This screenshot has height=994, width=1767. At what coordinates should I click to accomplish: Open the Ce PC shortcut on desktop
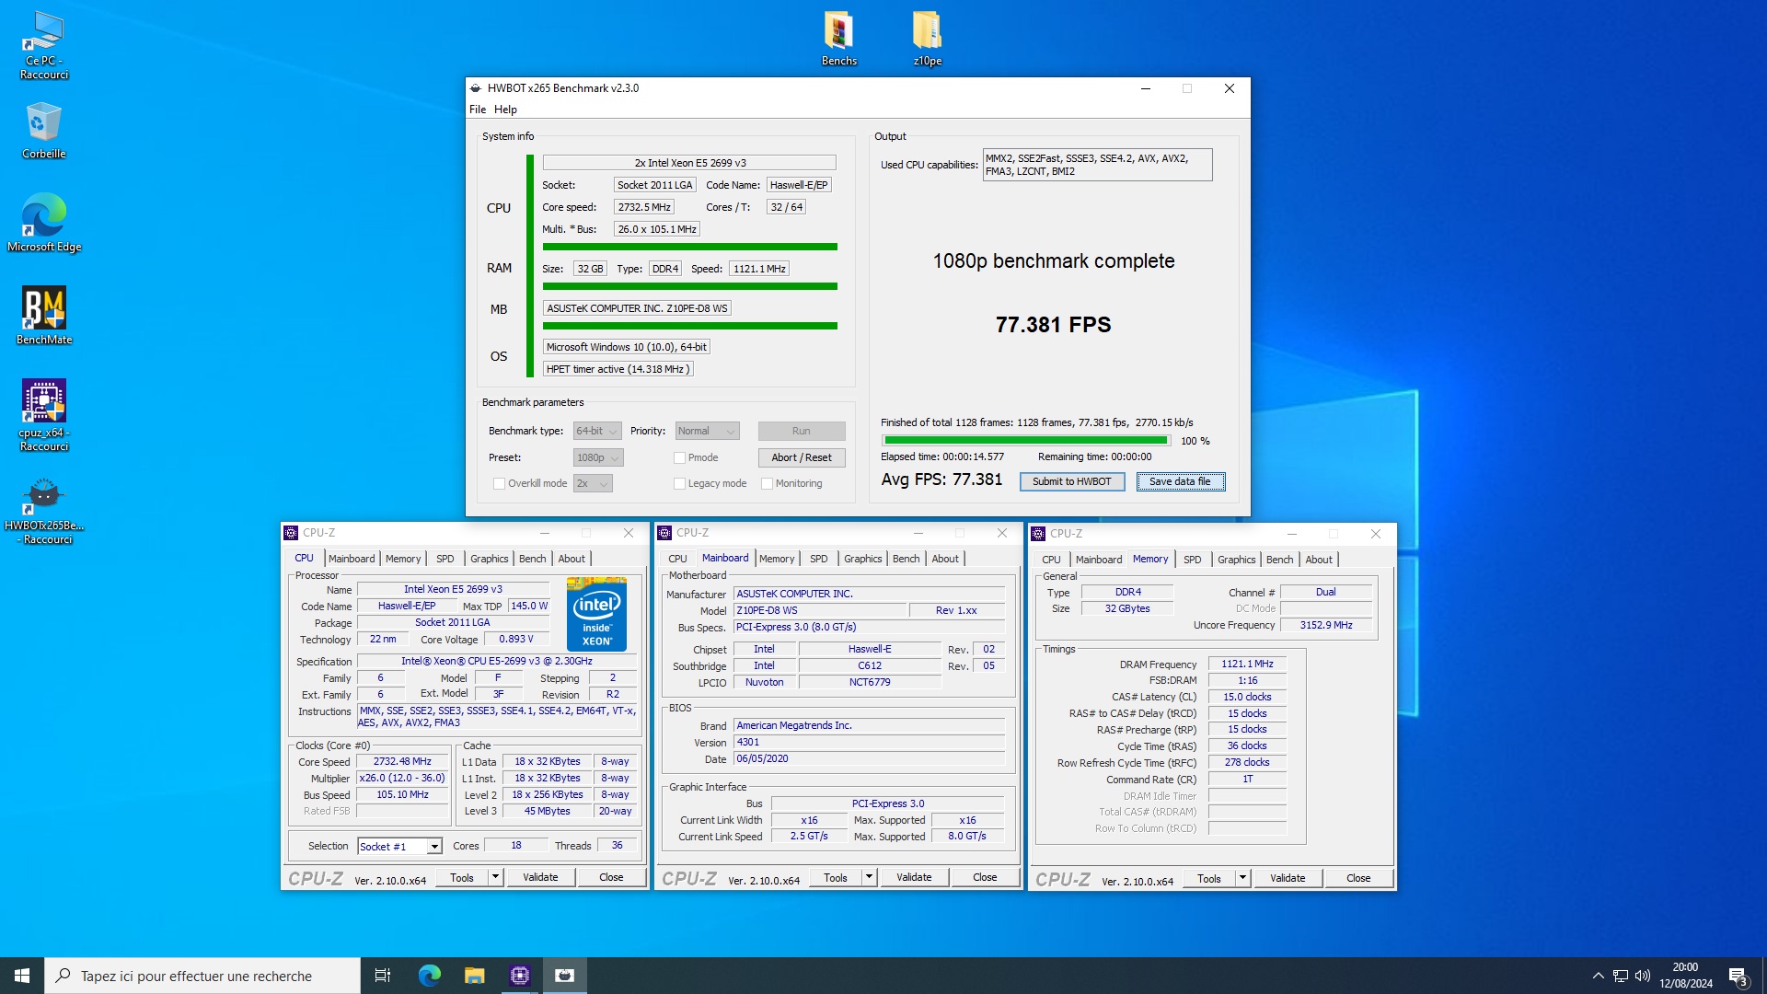tap(44, 46)
